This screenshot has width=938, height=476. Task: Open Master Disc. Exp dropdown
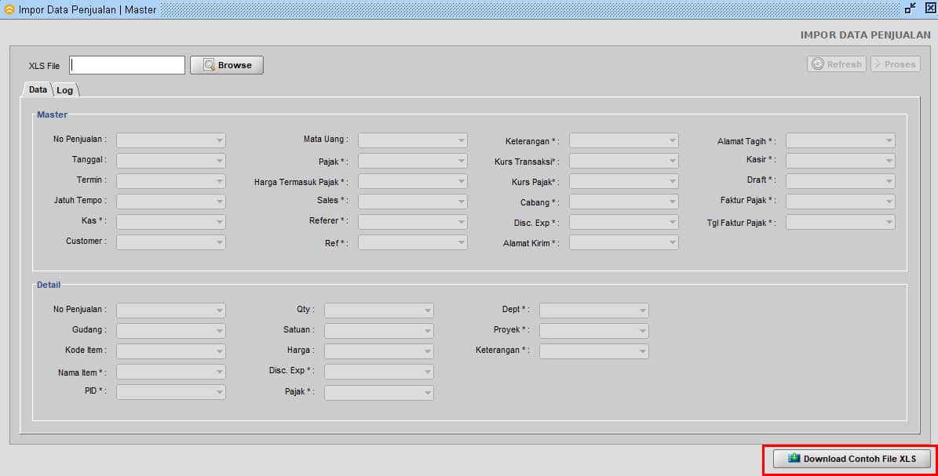tap(624, 222)
